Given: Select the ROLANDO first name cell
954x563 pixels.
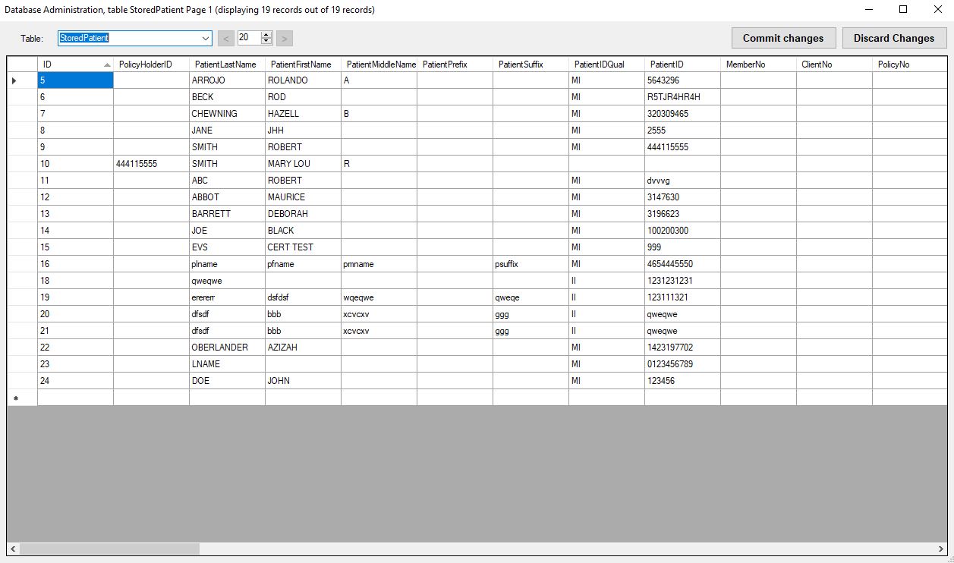Looking at the screenshot, I should click(x=303, y=80).
